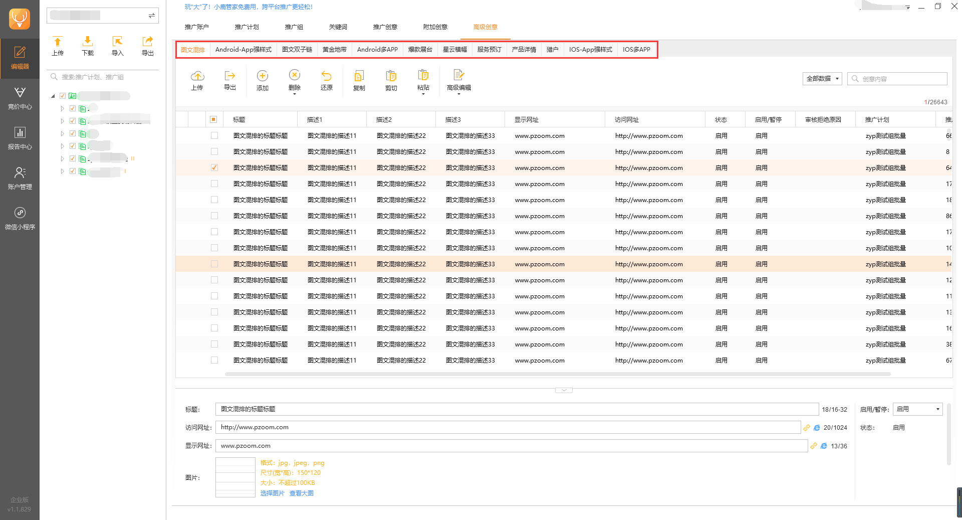Click the 选择图片 link
This screenshot has width=962, height=520.
[x=273, y=493]
